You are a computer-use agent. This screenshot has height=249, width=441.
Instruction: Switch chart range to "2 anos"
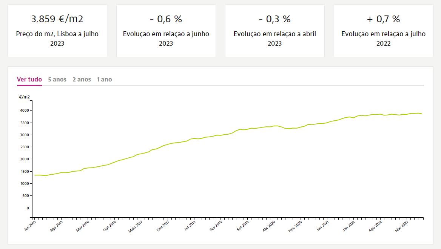(82, 79)
